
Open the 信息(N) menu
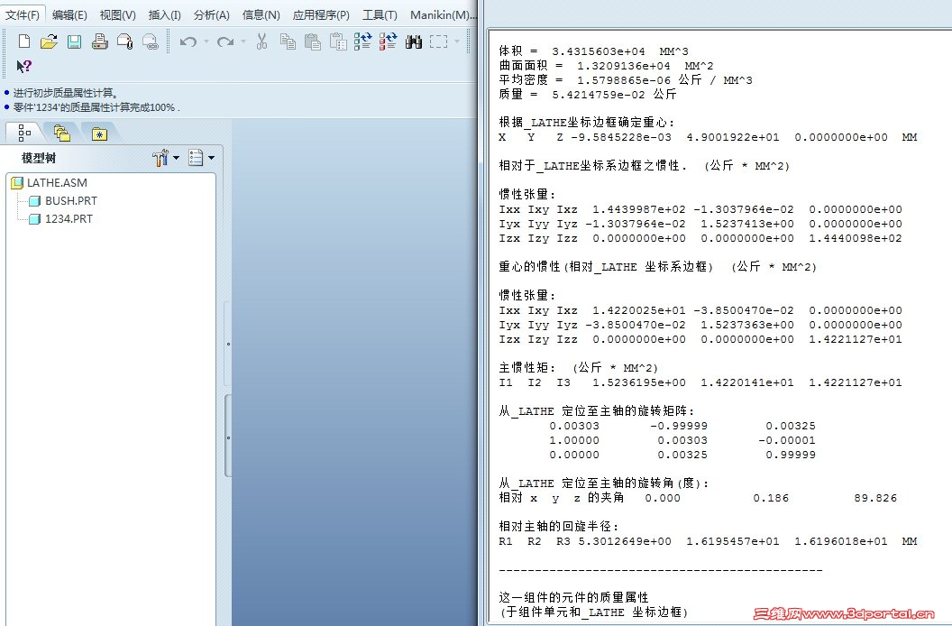click(261, 15)
